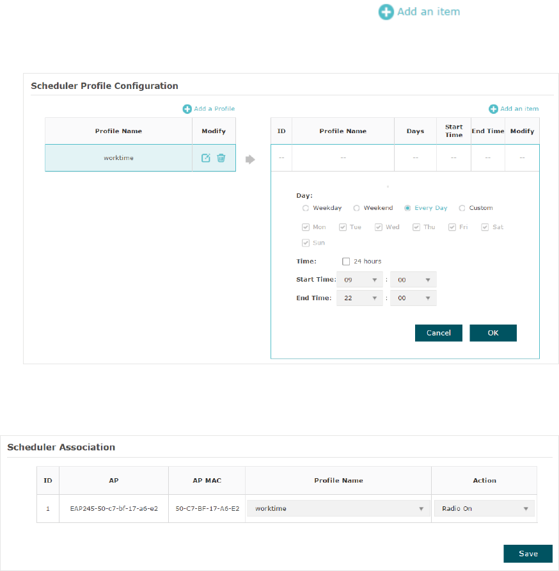Click the Start Time column header

(x=454, y=131)
